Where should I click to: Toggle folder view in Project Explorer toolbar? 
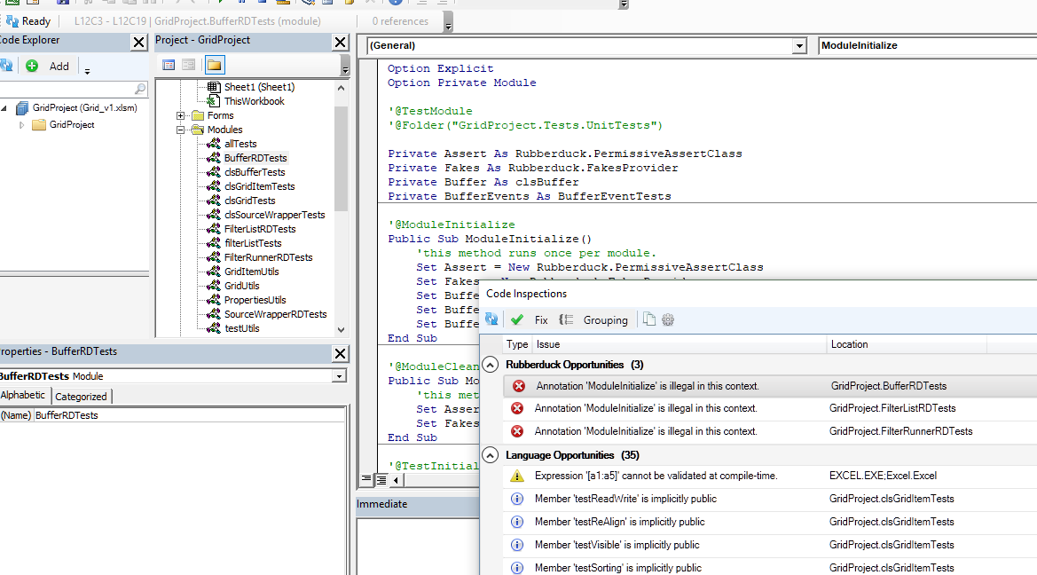tap(214, 65)
